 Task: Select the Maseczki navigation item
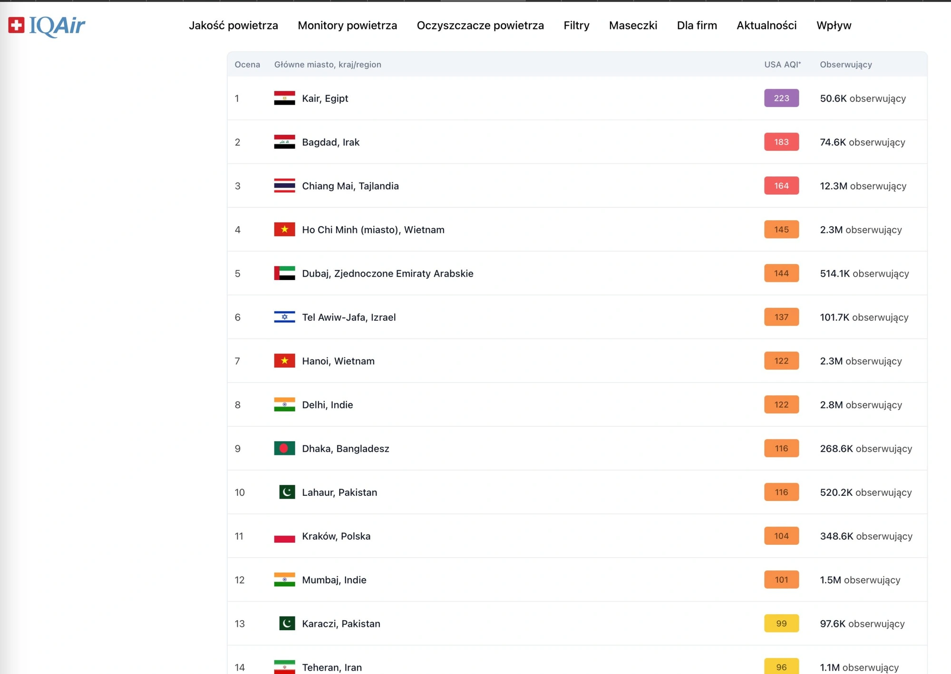coord(632,26)
